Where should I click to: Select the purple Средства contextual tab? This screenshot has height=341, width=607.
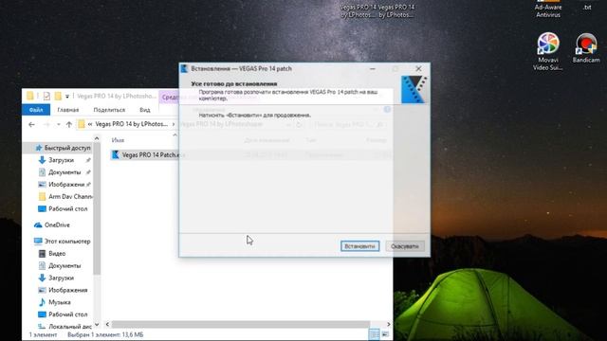(169, 97)
